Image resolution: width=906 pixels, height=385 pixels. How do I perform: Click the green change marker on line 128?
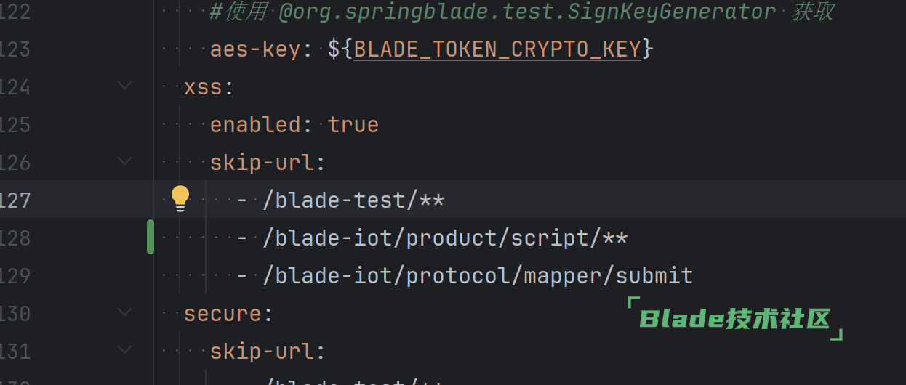pyautogui.click(x=151, y=237)
